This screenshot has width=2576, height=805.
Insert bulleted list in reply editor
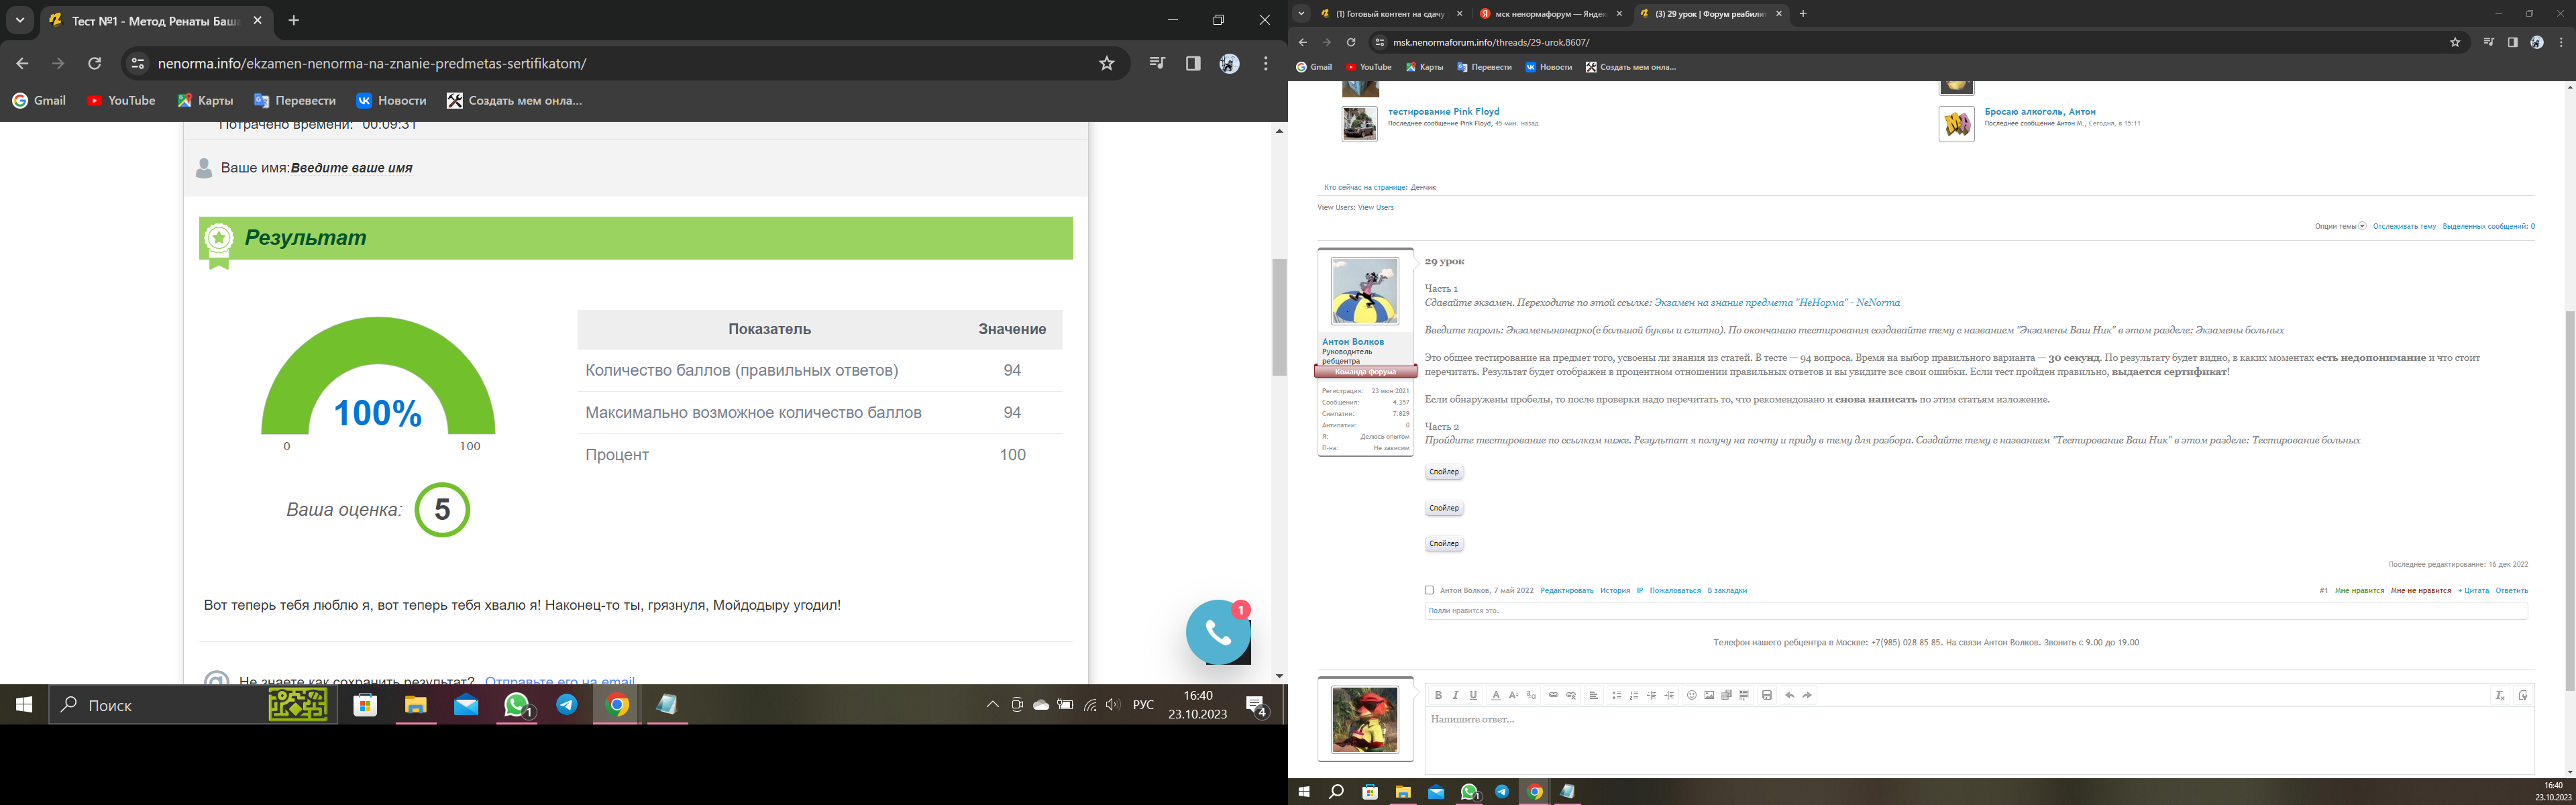[1616, 695]
